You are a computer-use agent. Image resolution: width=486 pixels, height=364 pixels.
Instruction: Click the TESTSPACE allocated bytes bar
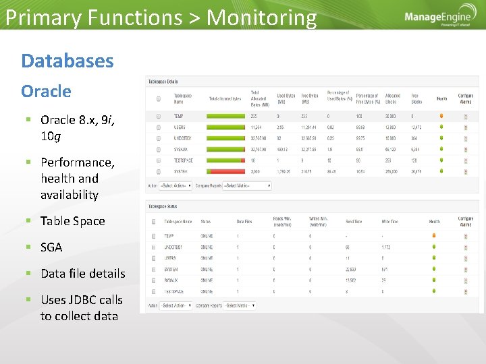226,160
